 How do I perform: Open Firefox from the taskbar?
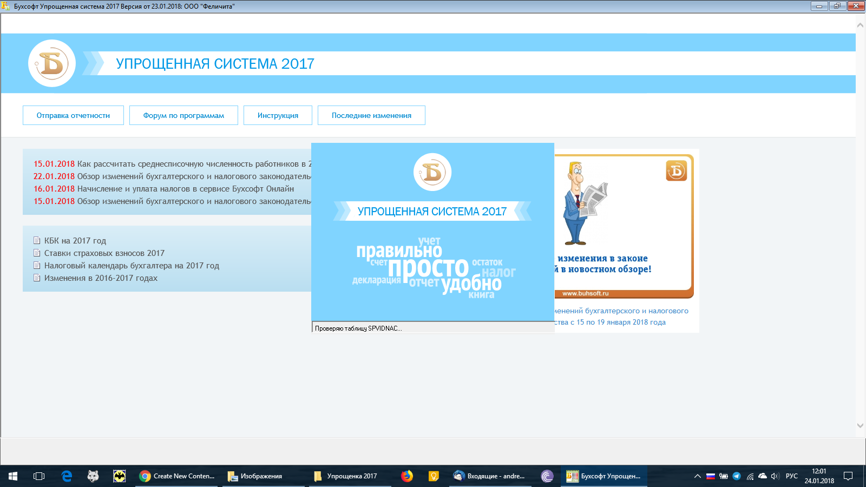tap(407, 476)
